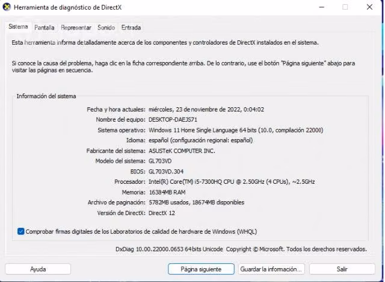The image size is (385, 282).
Task: Open the Entrada tab
Action: [x=131, y=28]
